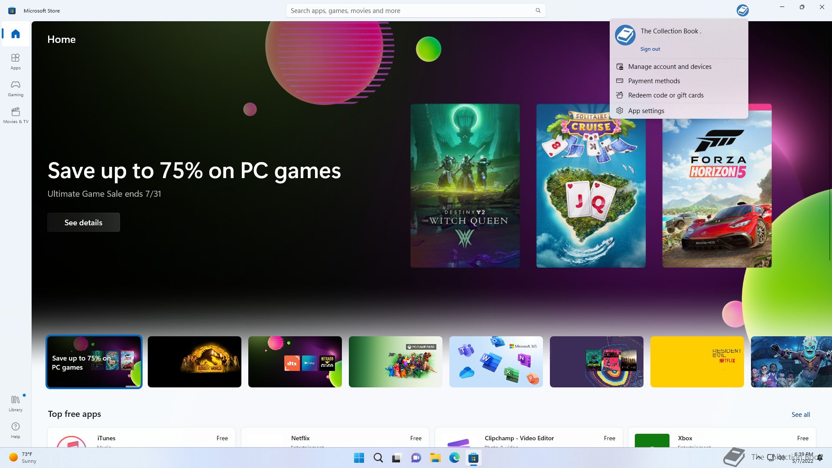Open File Explorer from the taskbar
This screenshot has height=468, width=832.
click(435, 458)
